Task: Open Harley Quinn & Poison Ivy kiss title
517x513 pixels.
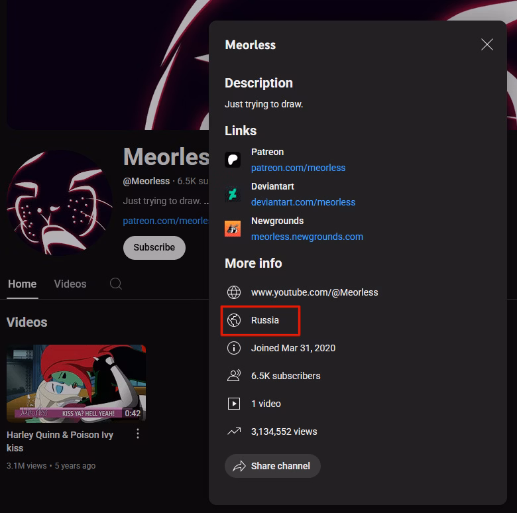Action: click(60, 441)
